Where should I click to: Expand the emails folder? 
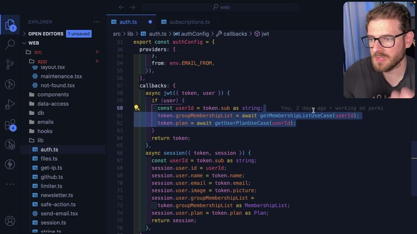[45, 122]
